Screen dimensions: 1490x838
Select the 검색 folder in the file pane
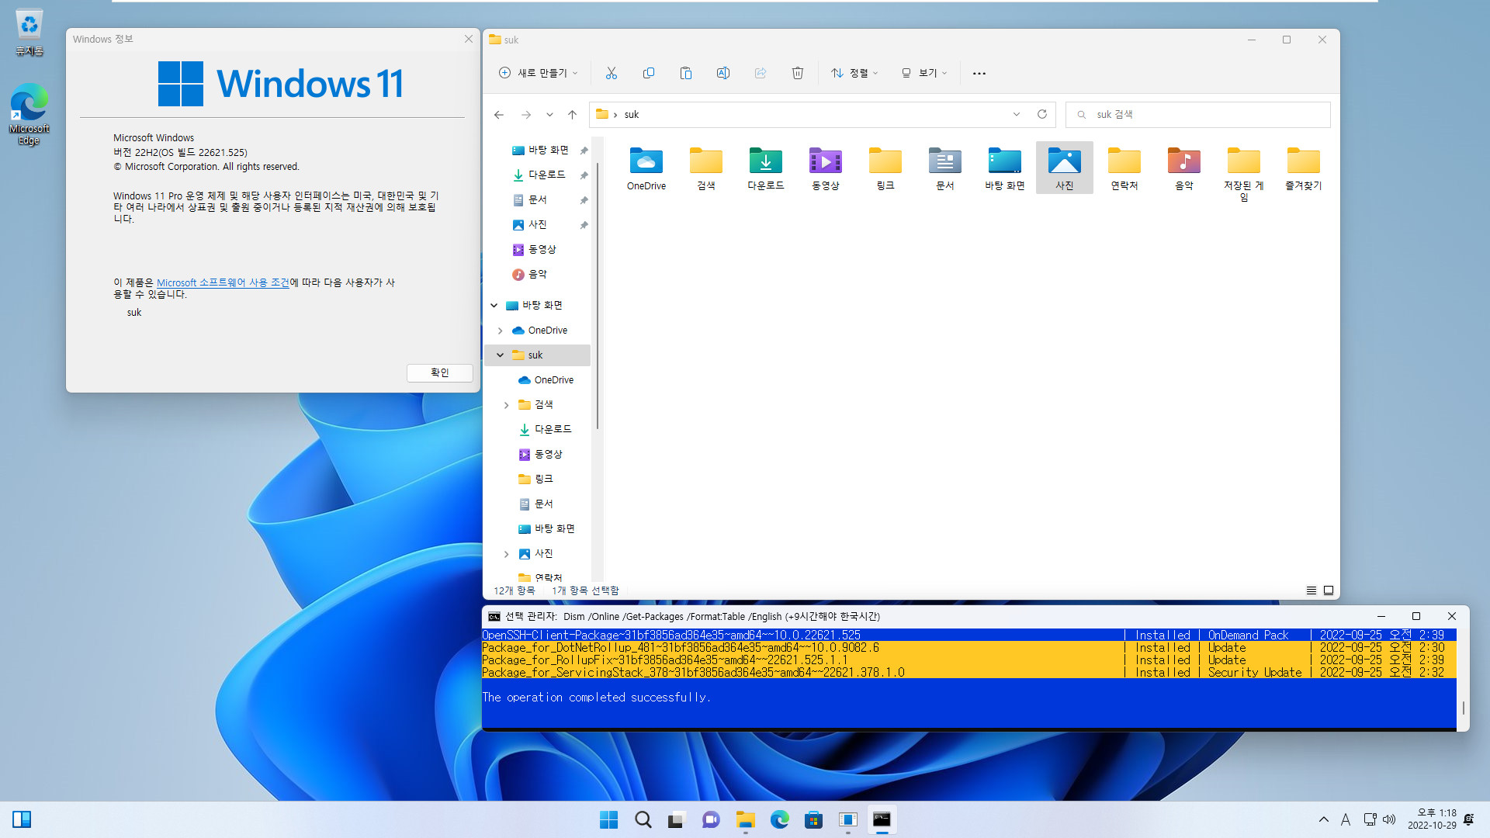click(x=706, y=168)
